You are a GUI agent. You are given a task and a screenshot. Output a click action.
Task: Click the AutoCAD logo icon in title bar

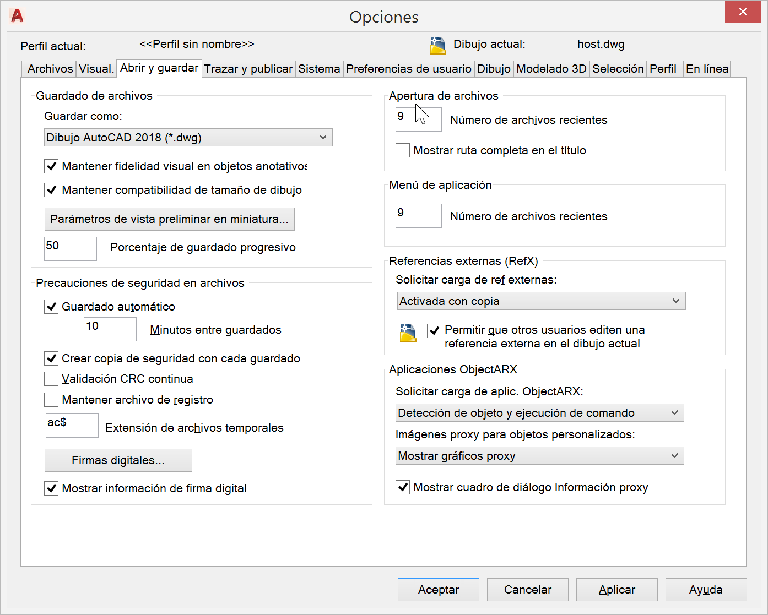[x=17, y=16]
